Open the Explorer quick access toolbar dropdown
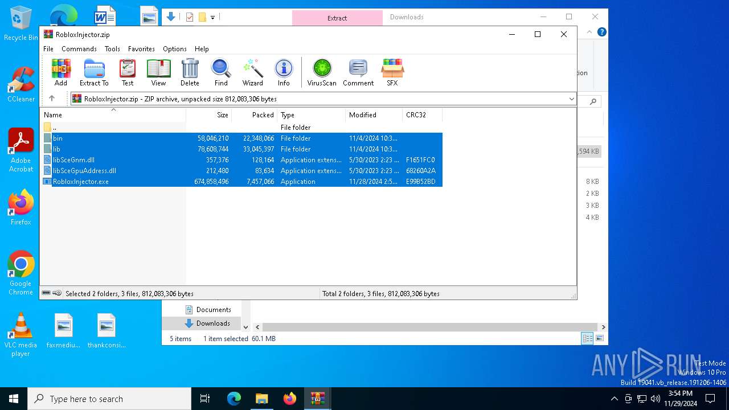Viewport: 729px width, 410px height. click(x=212, y=18)
